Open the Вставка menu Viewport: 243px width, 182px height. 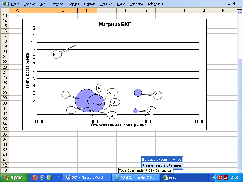[x=57, y=4]
